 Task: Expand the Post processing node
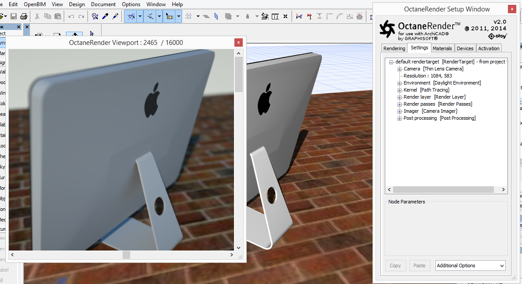[x=399, y=118]
